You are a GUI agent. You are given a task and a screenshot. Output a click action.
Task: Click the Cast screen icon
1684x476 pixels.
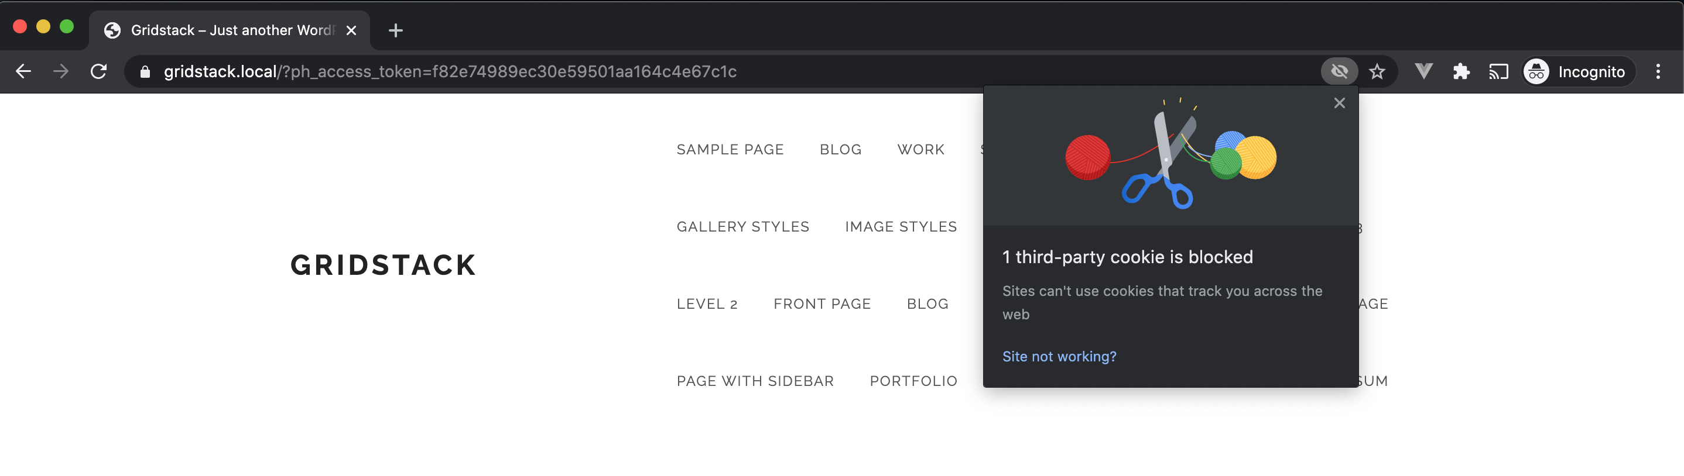[x=1498, y=71]
